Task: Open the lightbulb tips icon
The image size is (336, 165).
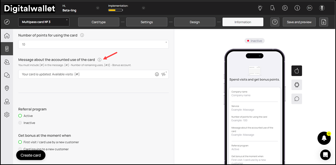Action: point(260,8)
